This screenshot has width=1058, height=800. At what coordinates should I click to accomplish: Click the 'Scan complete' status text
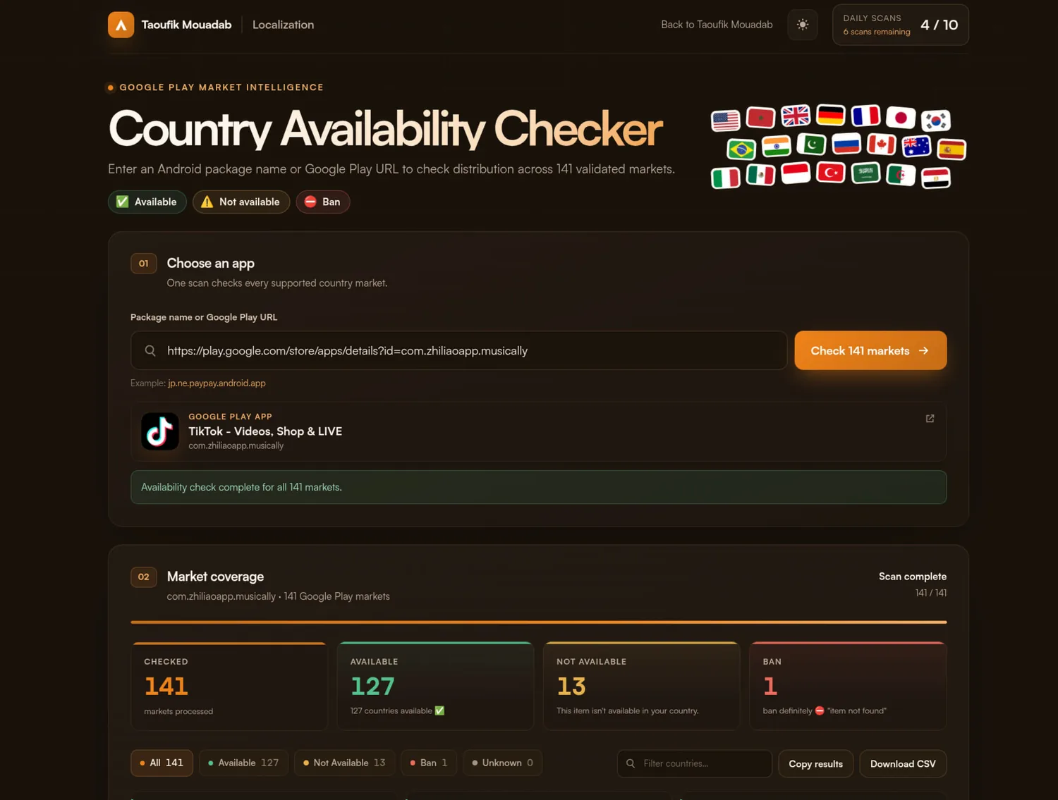click(912, 577)
